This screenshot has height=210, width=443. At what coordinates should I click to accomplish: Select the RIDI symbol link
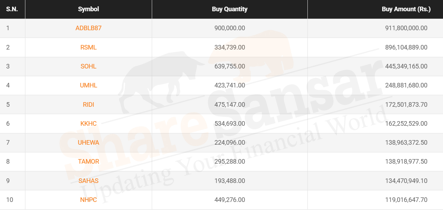88,105
